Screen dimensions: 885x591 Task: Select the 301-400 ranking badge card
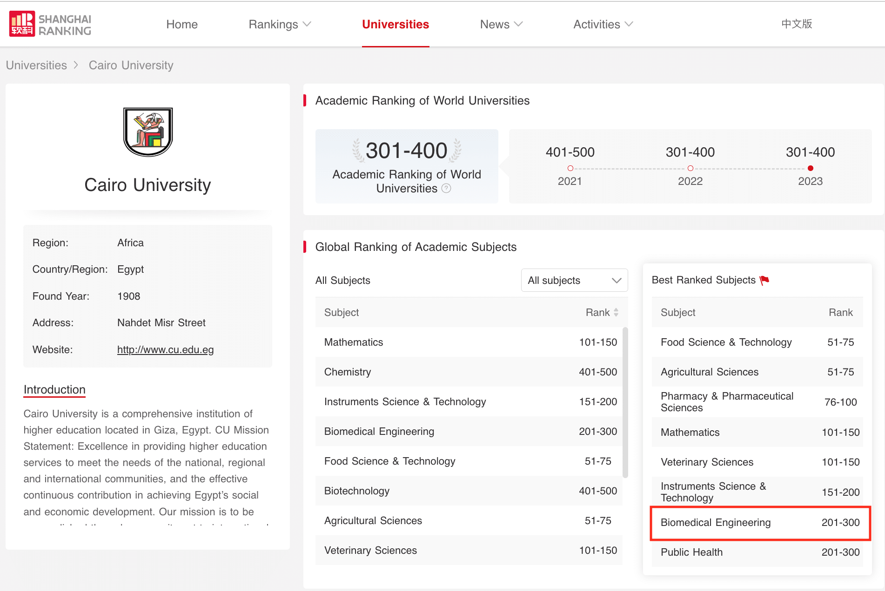[x=406, y=166]
